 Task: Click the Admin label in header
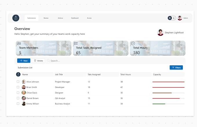pos(186,18)
